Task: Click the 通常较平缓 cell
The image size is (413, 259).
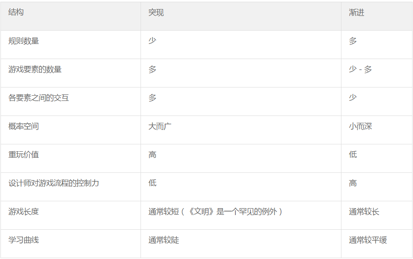Action: [377, 243]
